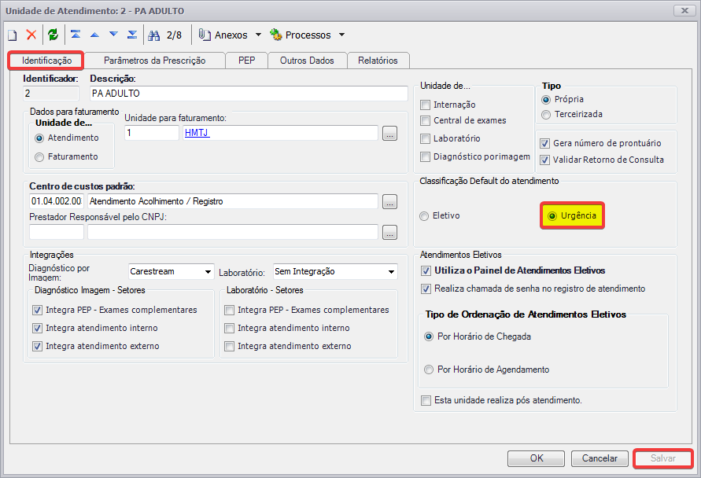Viewport: 701px width, 478px height.
Task: Check the Laboratório unit checkbox
Action: coord(425,139)
